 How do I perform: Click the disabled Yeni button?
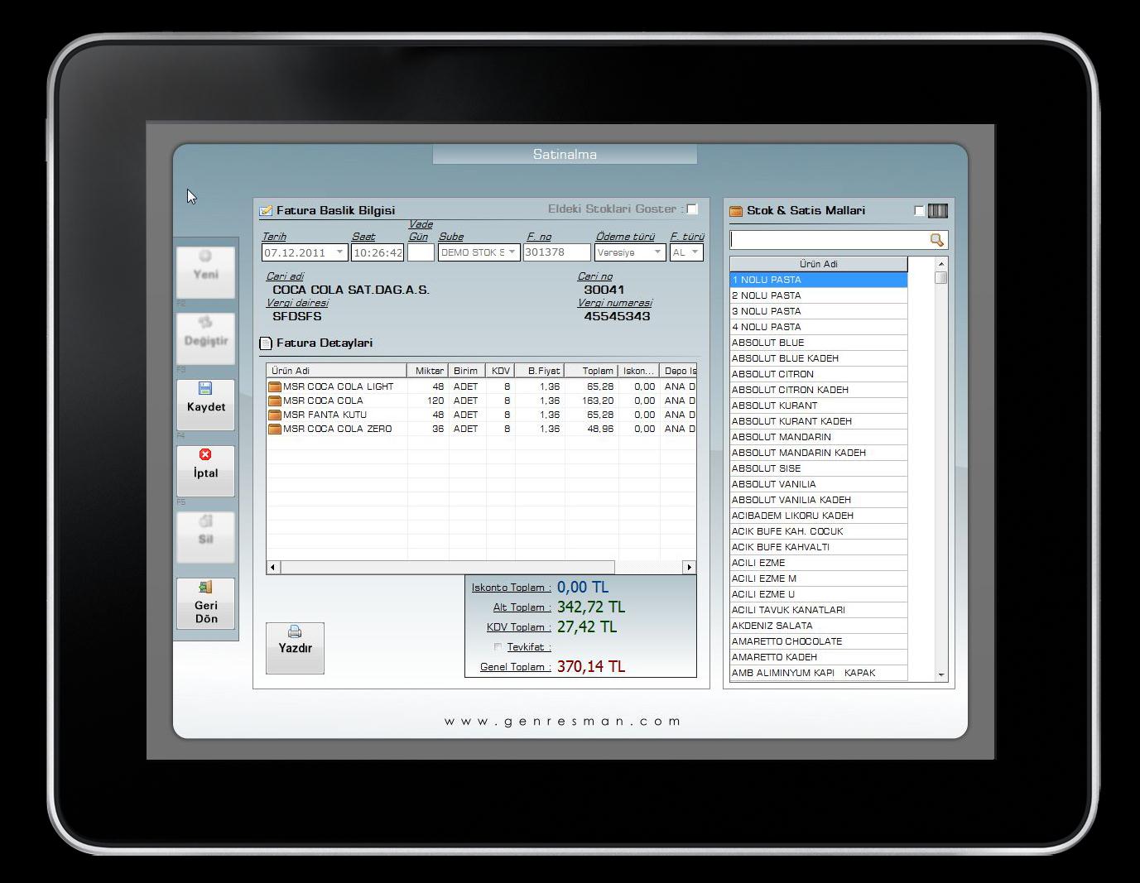205,272
